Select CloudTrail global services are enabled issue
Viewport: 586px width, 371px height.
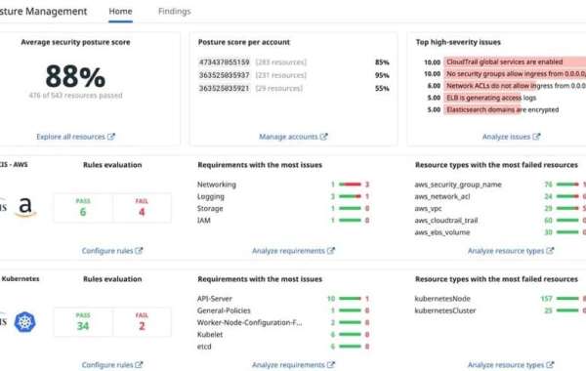(504, 62)
